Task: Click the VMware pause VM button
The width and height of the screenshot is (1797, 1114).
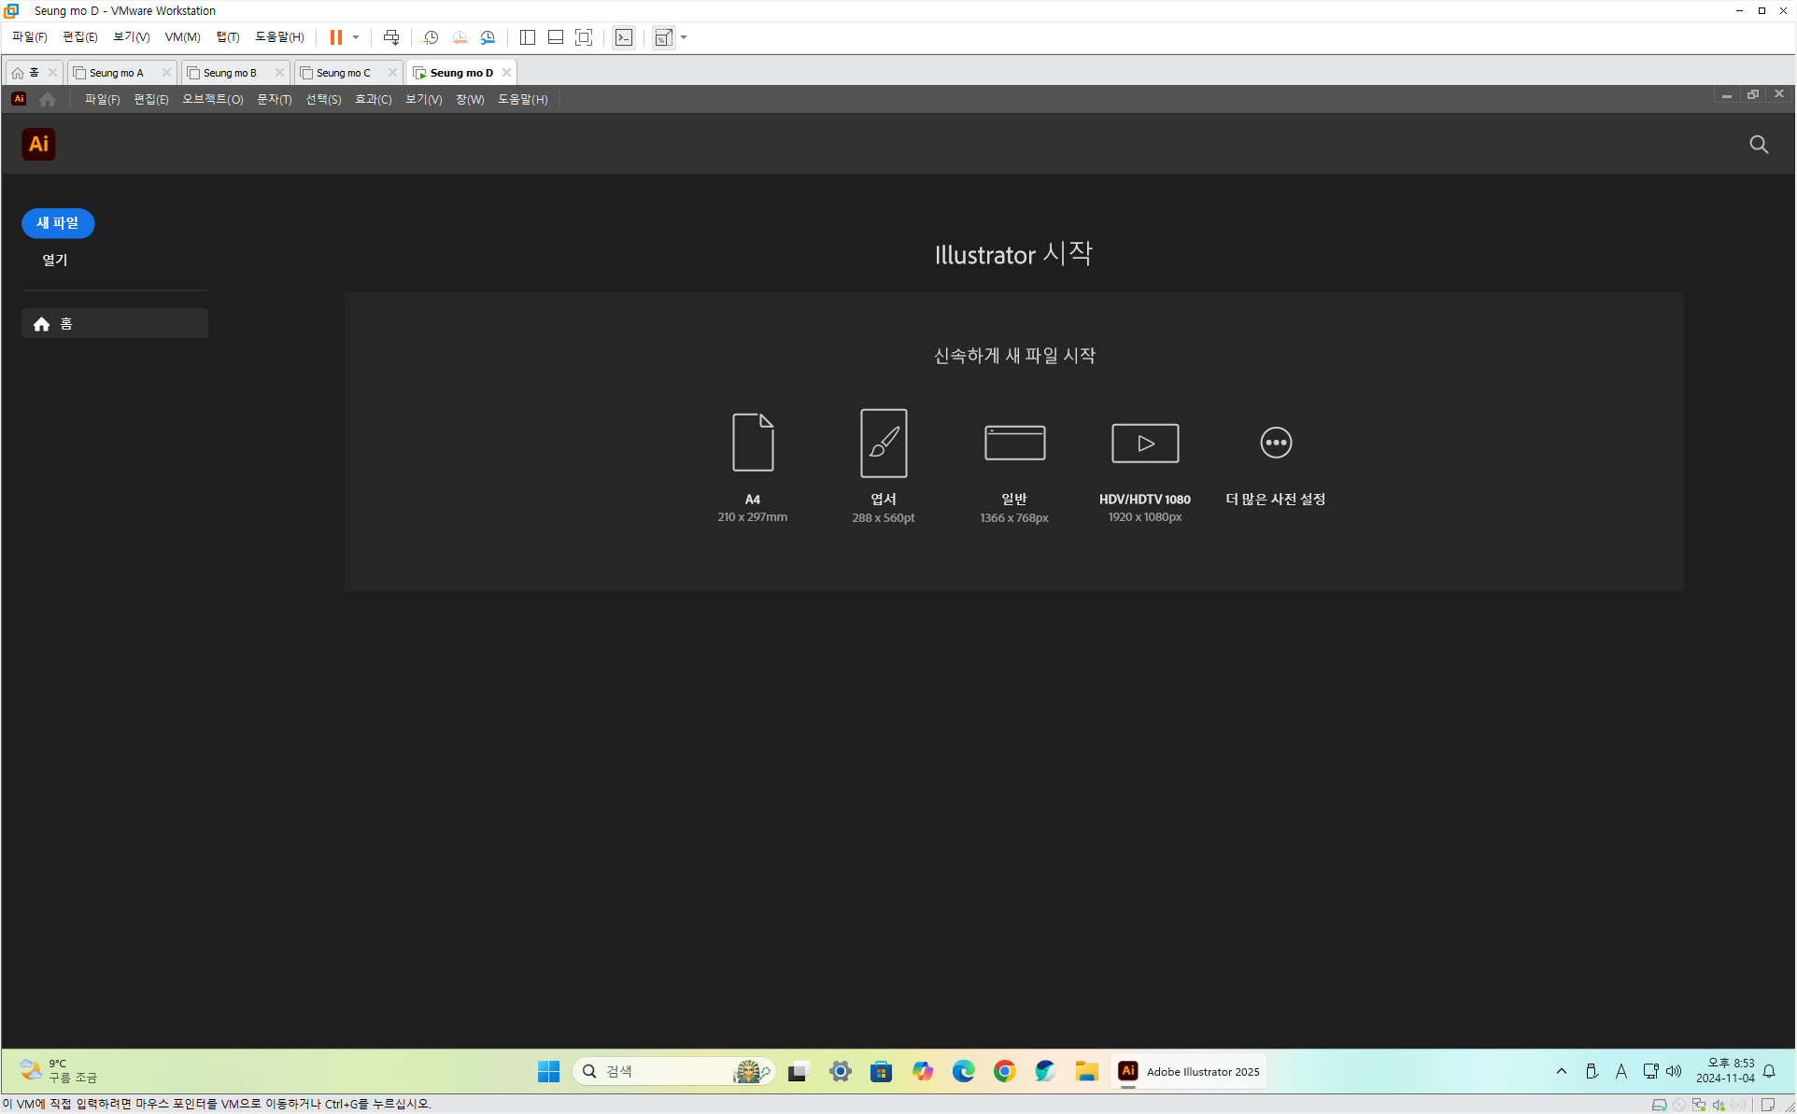Action: [336, 37]
